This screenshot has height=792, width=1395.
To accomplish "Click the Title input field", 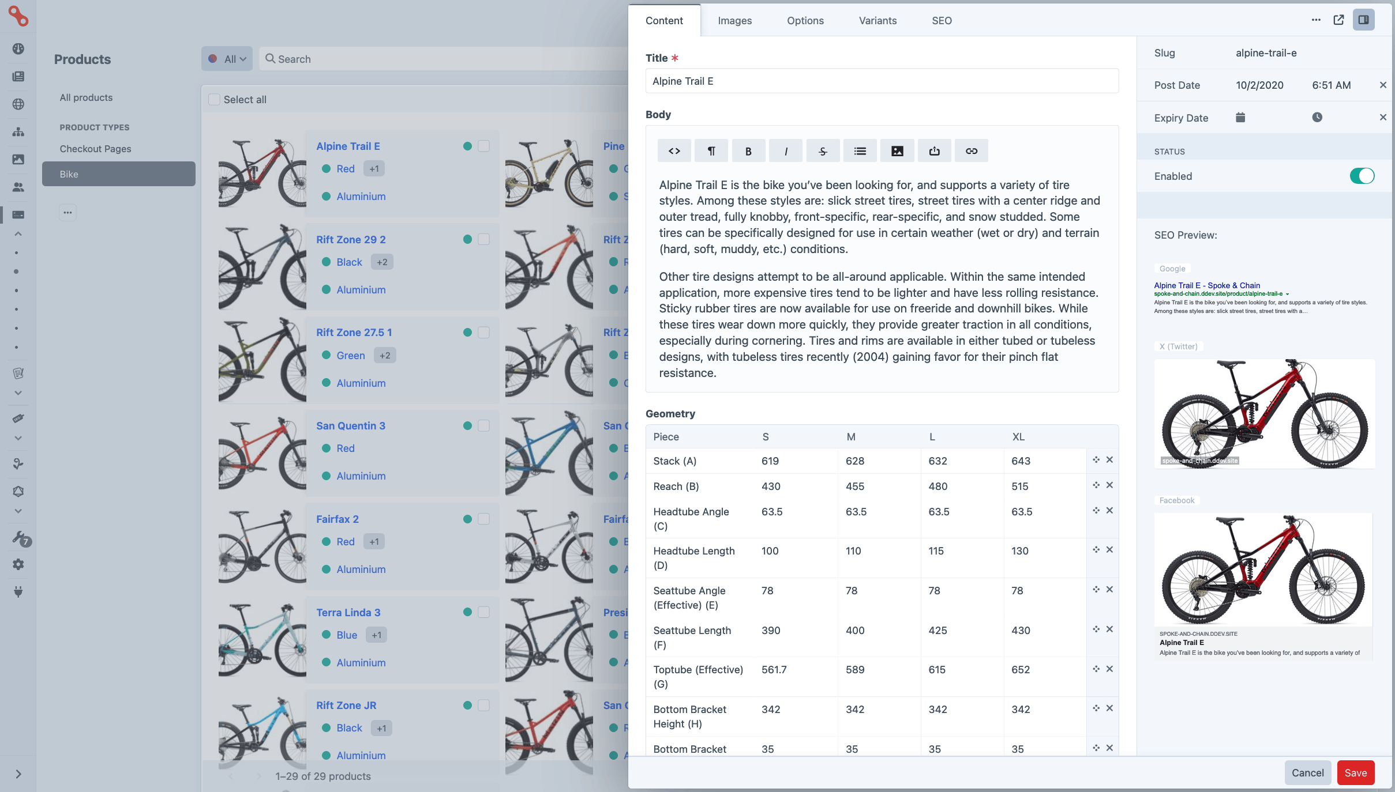I will pos(882,81).
